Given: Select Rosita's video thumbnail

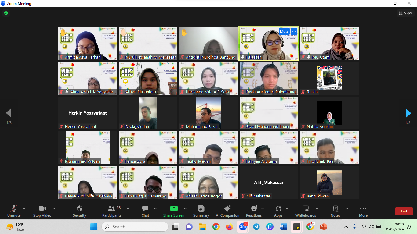Looking at the screenshot, I should (x=329, y=78).
